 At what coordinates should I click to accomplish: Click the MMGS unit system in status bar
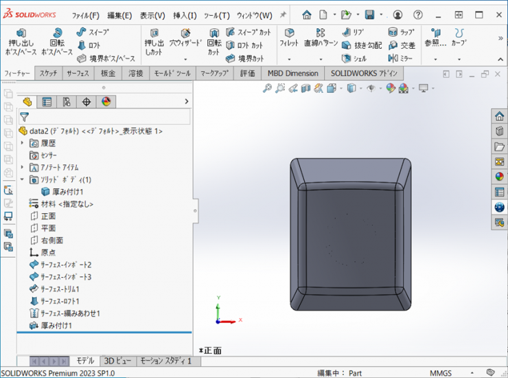tap(441, 373)
